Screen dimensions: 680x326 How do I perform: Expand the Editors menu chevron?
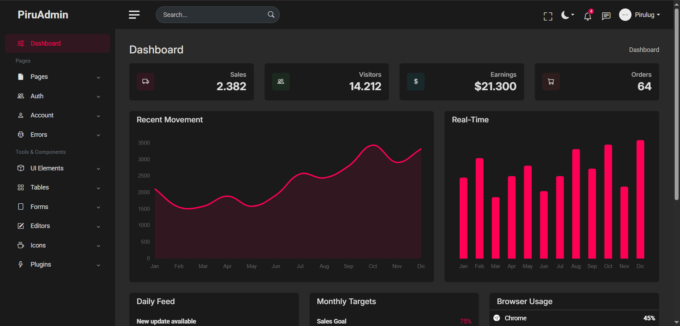(98, 227)
